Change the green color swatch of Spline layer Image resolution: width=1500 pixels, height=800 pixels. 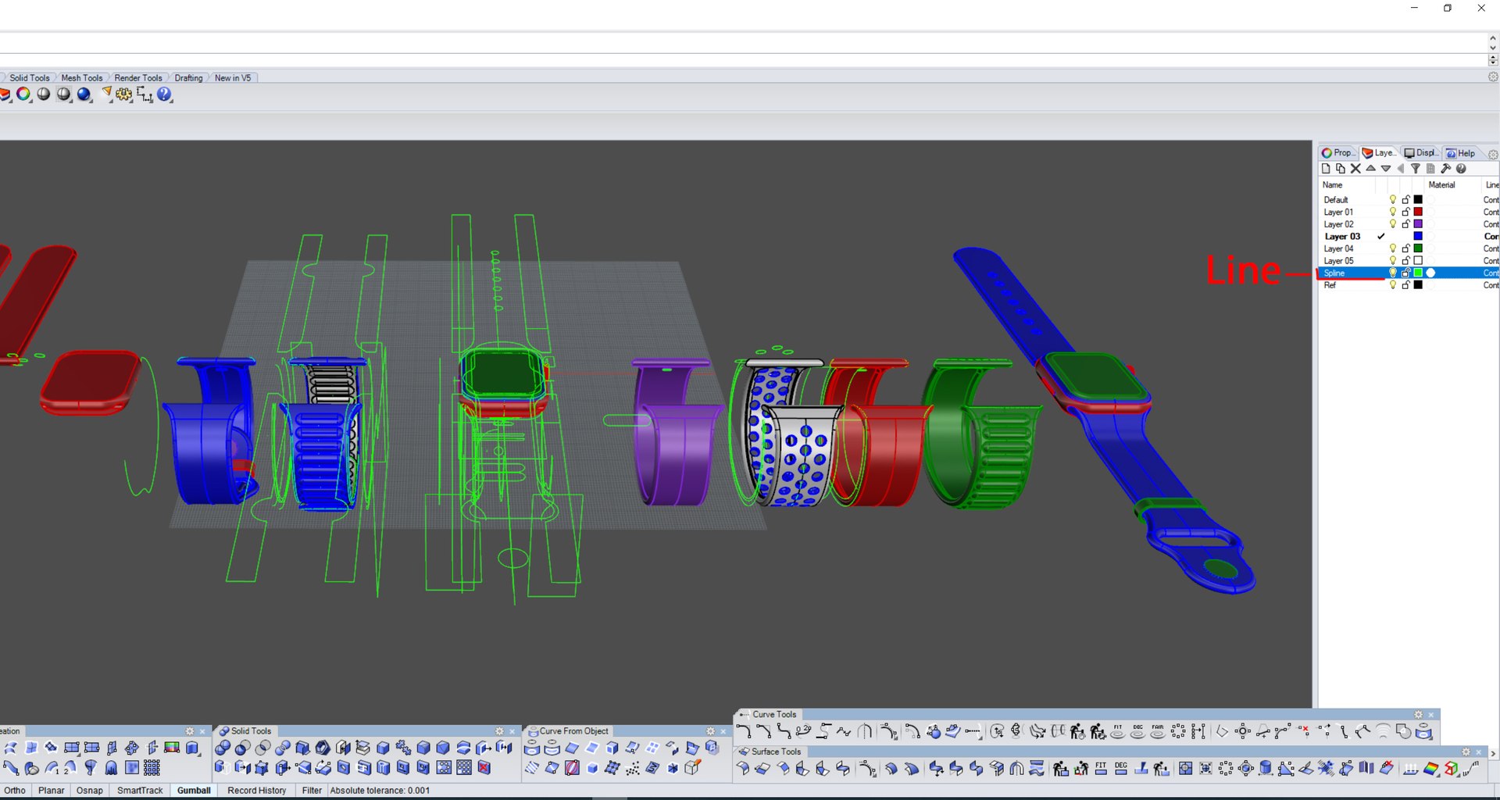1418,273
